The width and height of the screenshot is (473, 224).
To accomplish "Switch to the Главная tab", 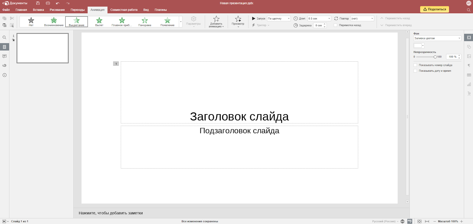I will tap(21, 10).
